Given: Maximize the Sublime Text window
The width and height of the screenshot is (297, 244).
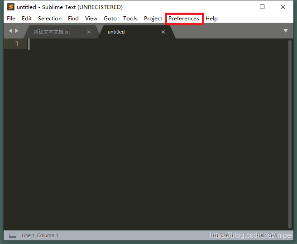Looking at the screenshot, I should (x=262, y=7).
